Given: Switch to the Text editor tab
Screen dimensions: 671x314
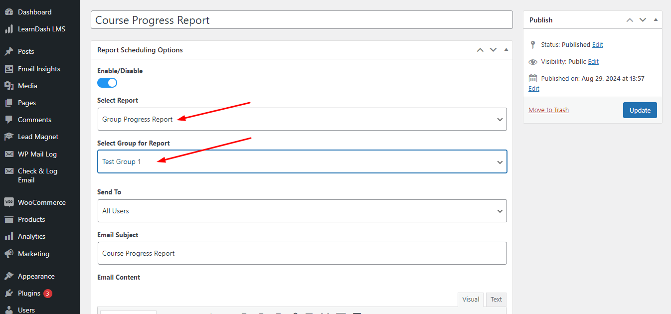Looking at the screenshot, I should pos(496,300).
